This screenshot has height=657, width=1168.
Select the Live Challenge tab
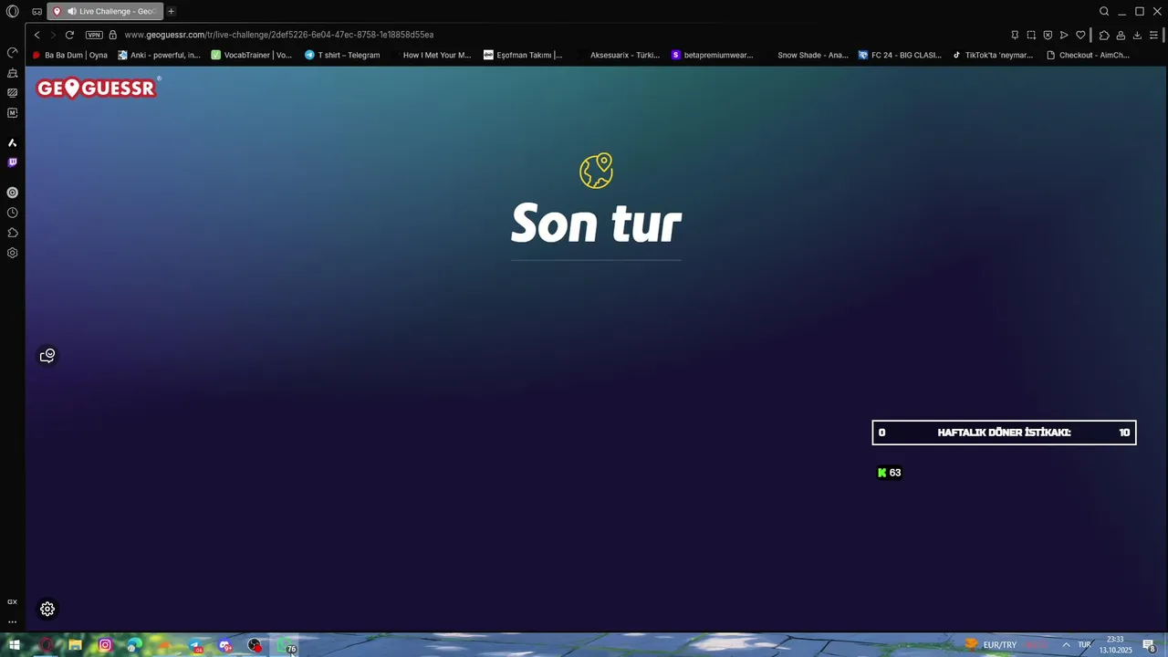105,11
